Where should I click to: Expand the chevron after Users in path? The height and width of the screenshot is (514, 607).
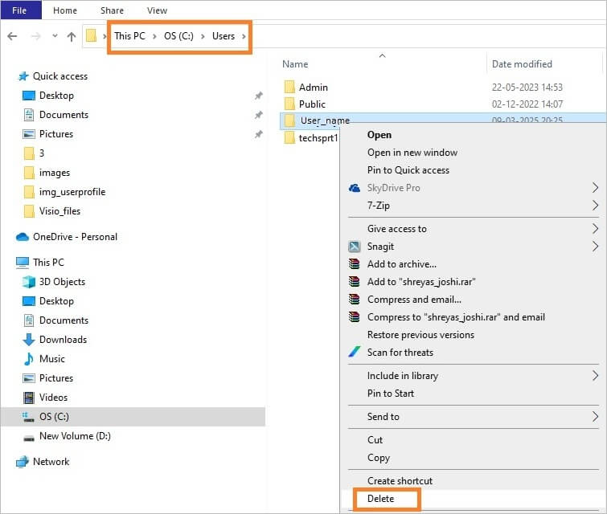click(244, 36)
